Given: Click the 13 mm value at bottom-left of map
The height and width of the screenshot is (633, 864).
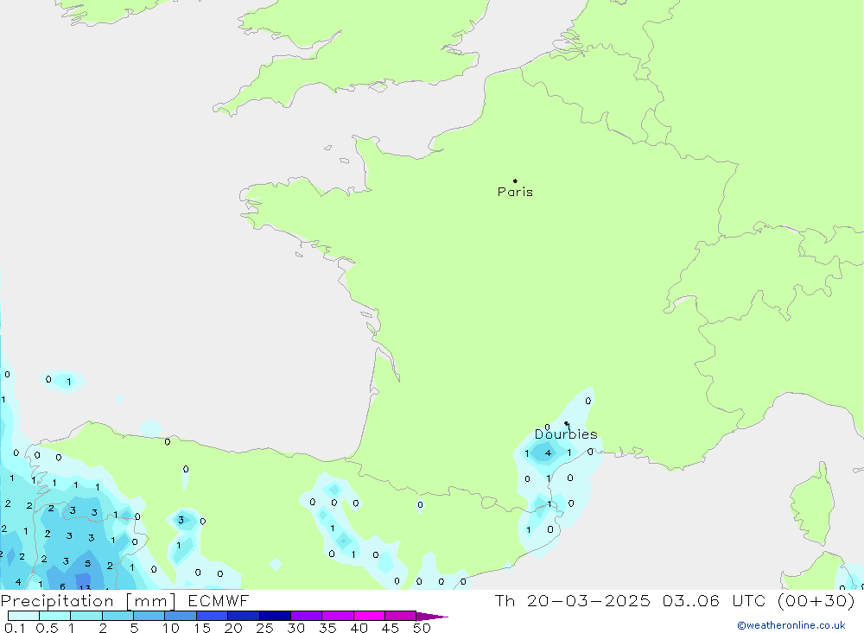Looking at the screenshot, I should 85,587.
